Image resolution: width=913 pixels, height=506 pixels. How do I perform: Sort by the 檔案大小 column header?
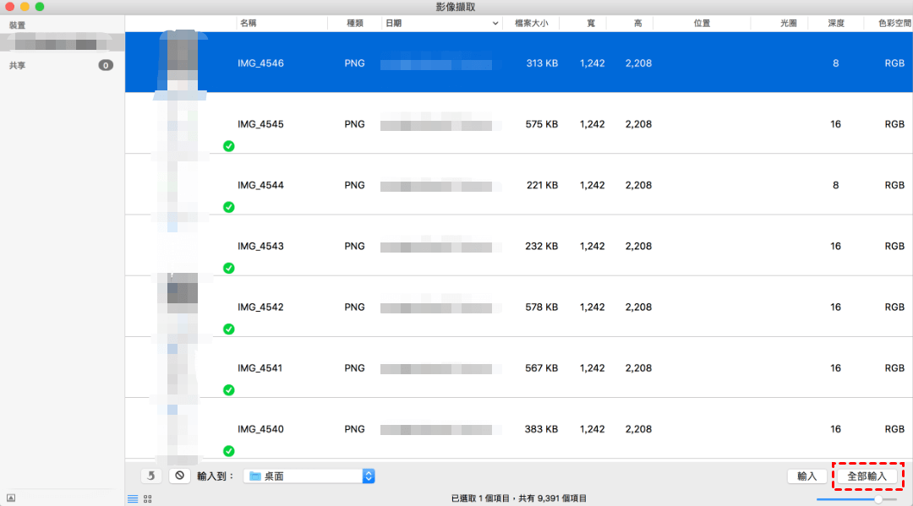coord(531,24)
